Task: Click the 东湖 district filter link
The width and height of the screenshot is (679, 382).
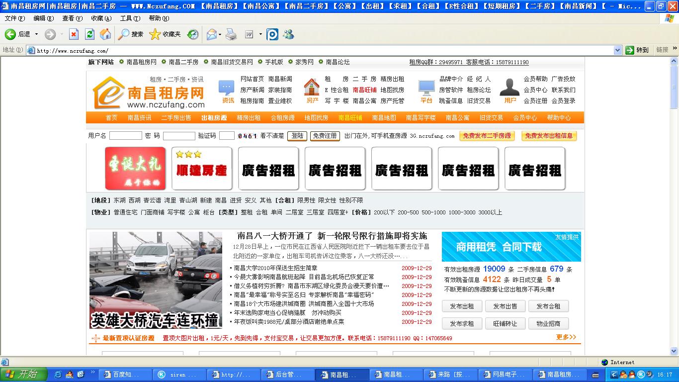Action: point(120,200)
